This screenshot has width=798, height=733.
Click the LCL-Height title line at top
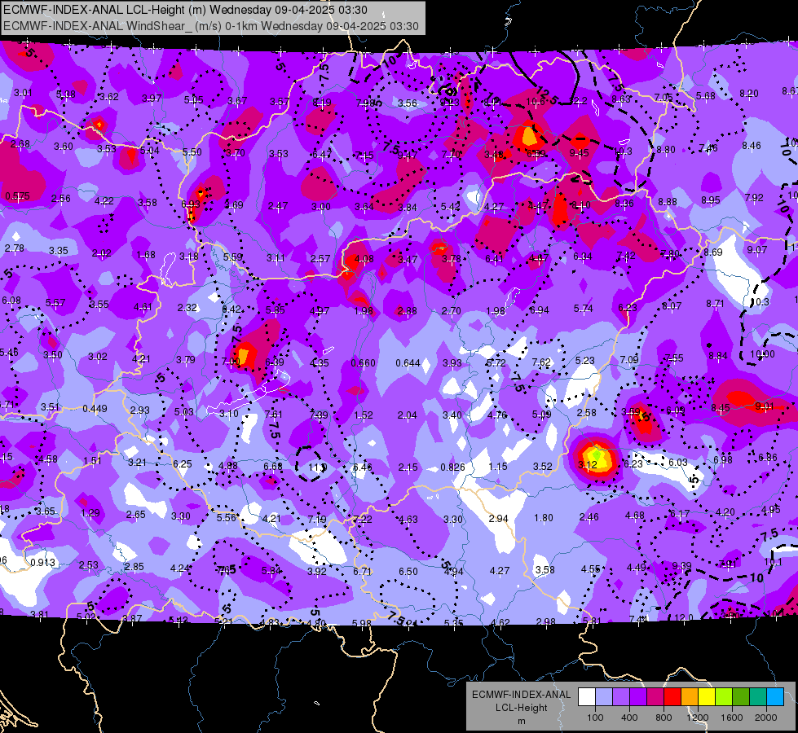[185, 10]
